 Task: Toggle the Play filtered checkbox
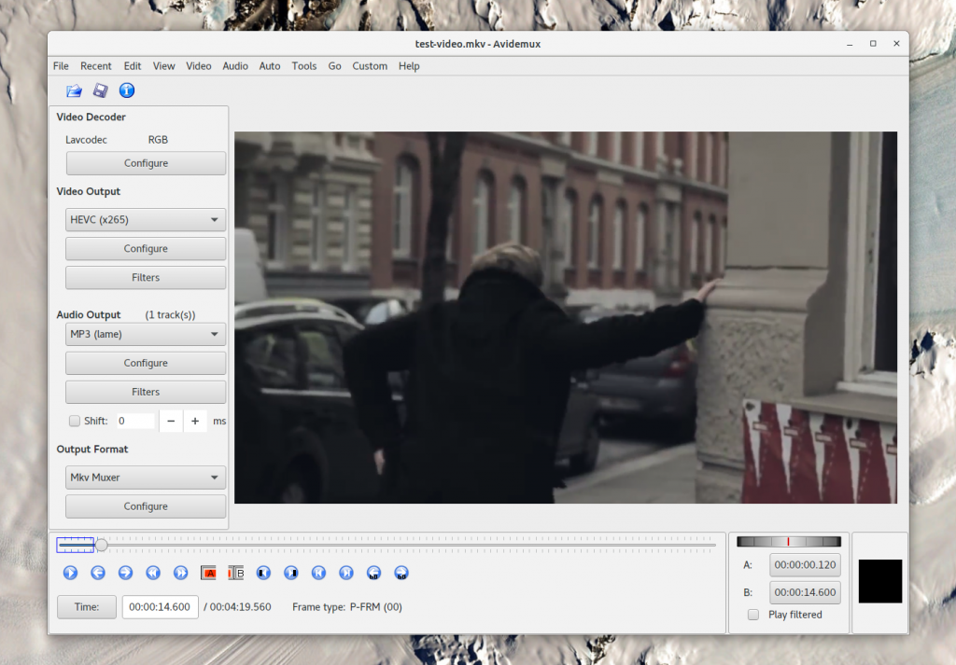(753, 615)
